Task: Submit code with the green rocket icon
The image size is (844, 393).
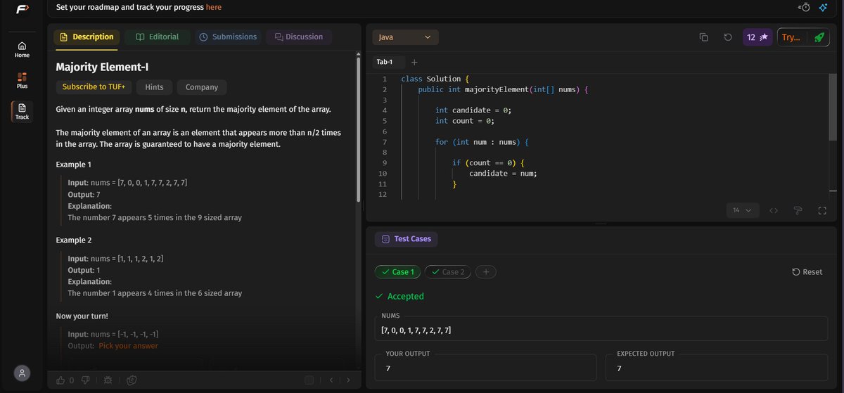Action: pos(818,37)
